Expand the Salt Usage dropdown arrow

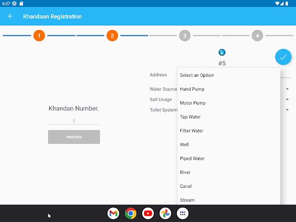[287, 99]
